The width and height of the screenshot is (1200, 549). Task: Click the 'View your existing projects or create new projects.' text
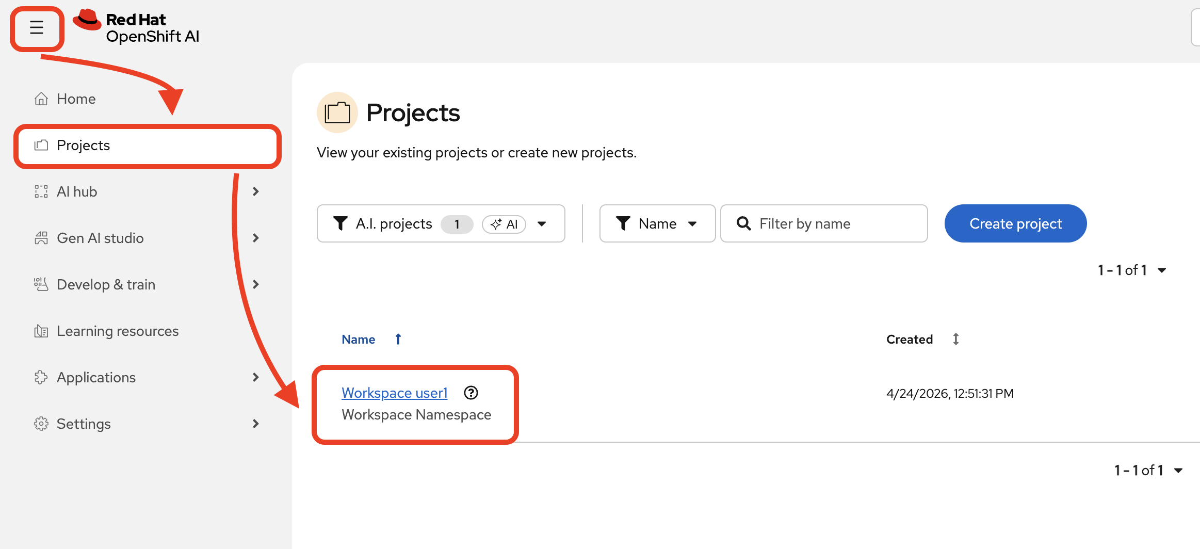point(477,153)
